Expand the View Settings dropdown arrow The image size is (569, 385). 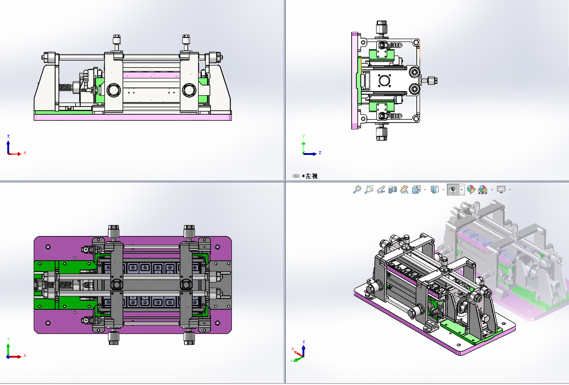click(510, 190)
